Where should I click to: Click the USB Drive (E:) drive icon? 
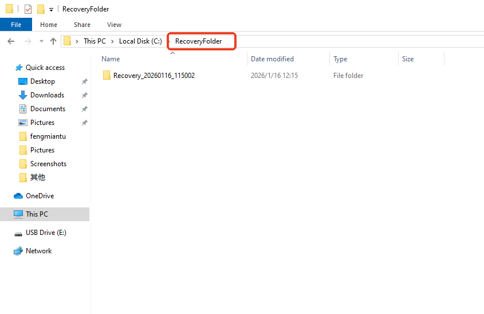point(18,234)
